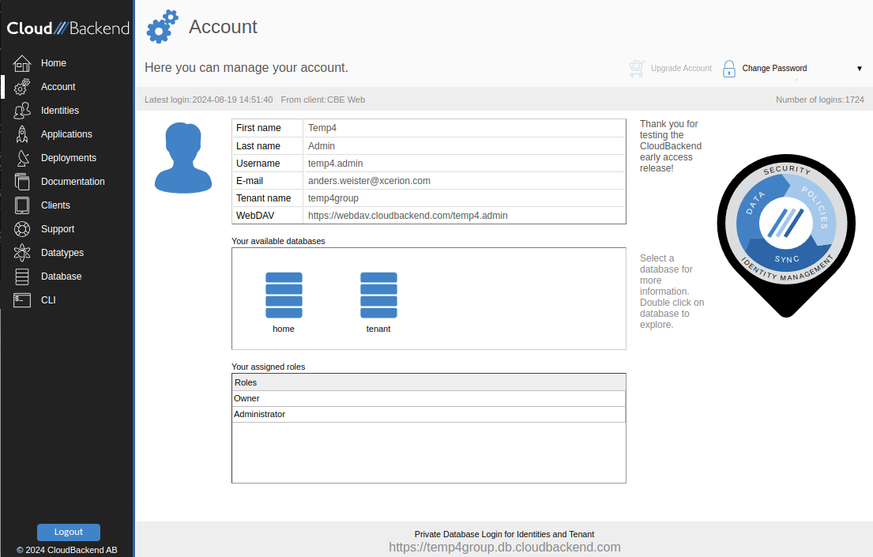Open the temp4group.db.cloudbackend.com URL

click(504, 547)
